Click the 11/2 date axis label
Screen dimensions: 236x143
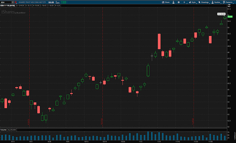click(x=141, y=142)
